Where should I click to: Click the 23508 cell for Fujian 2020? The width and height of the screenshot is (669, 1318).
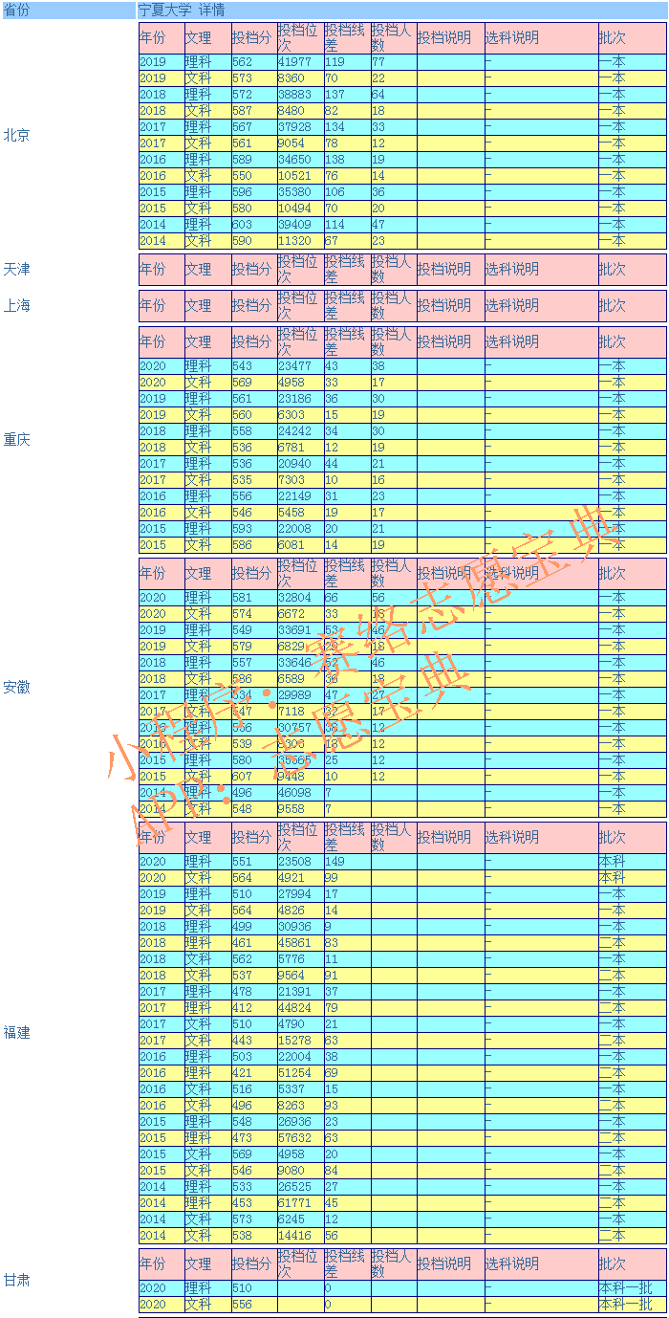click(300, 862)
